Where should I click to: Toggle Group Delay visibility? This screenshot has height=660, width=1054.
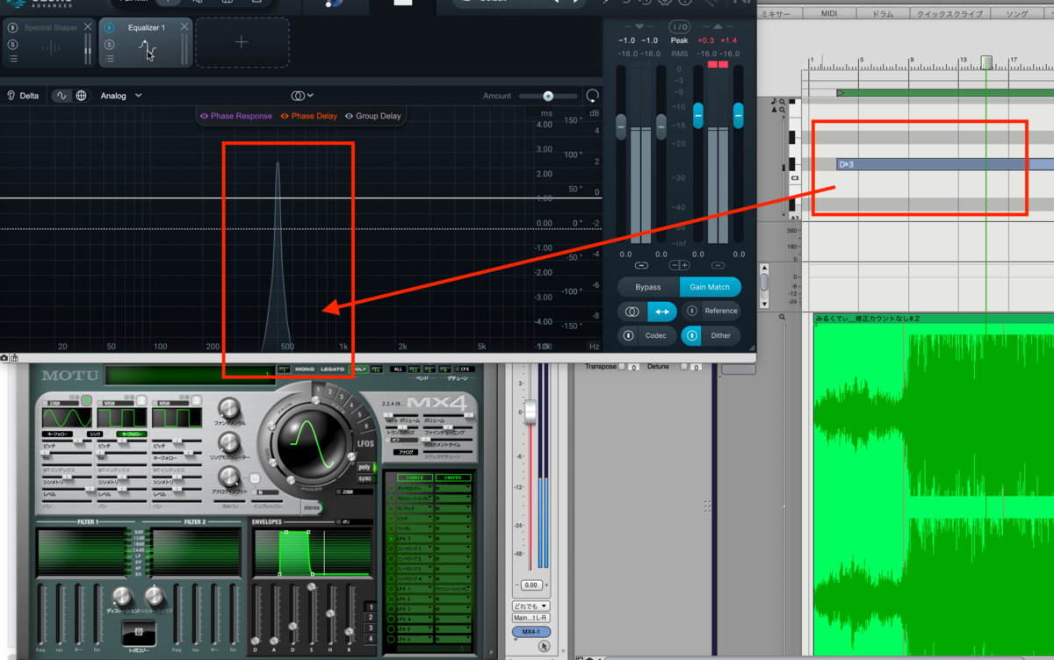[373, 116]
